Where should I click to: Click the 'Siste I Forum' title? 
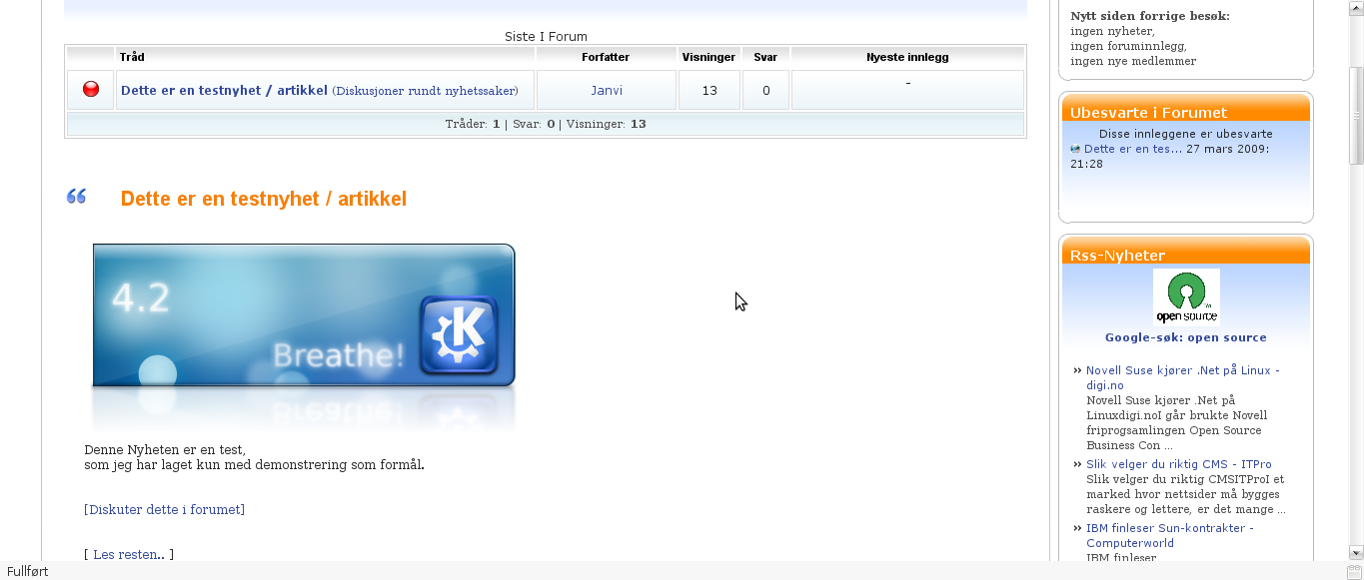pos(546,37)
